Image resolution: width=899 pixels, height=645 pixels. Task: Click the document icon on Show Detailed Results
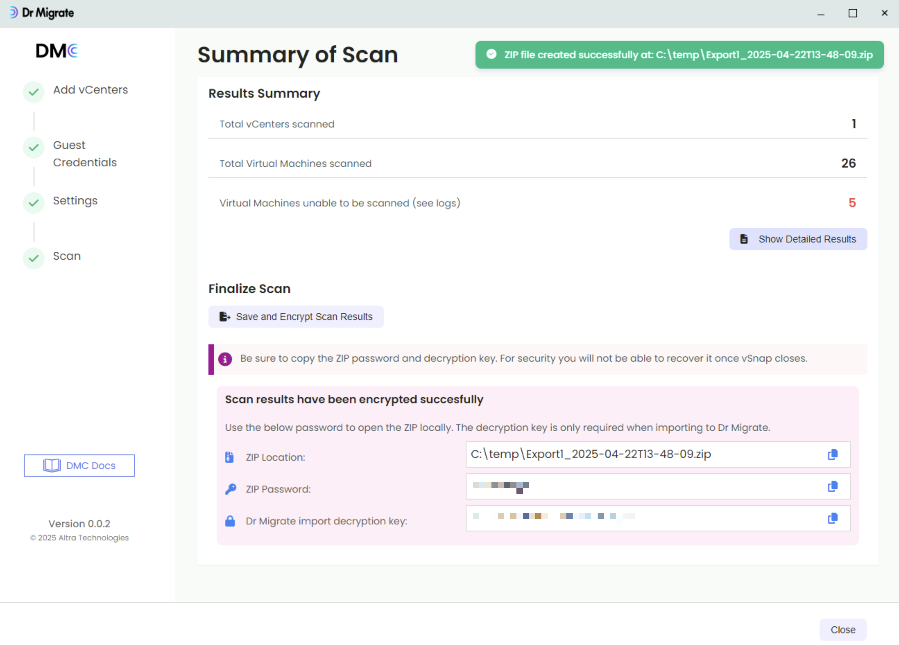(744, 239)
